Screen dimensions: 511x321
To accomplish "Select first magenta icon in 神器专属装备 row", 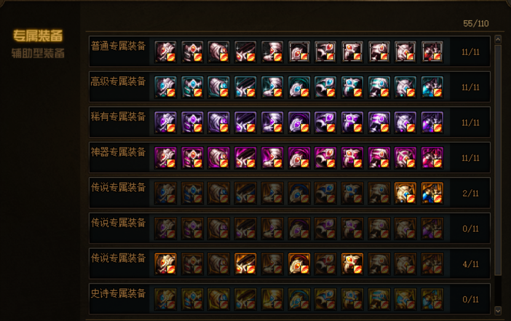I will click(165, 157).
